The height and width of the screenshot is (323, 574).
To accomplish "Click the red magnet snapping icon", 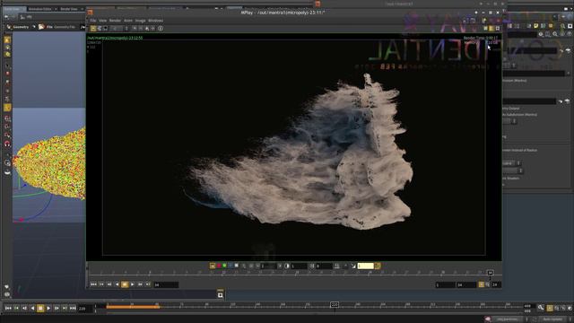I will [7, 144].
